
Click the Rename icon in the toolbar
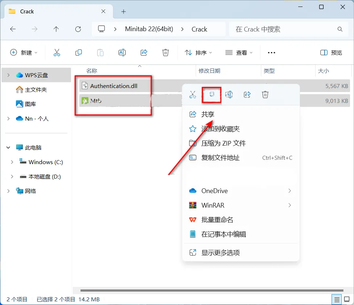[122, 53]
